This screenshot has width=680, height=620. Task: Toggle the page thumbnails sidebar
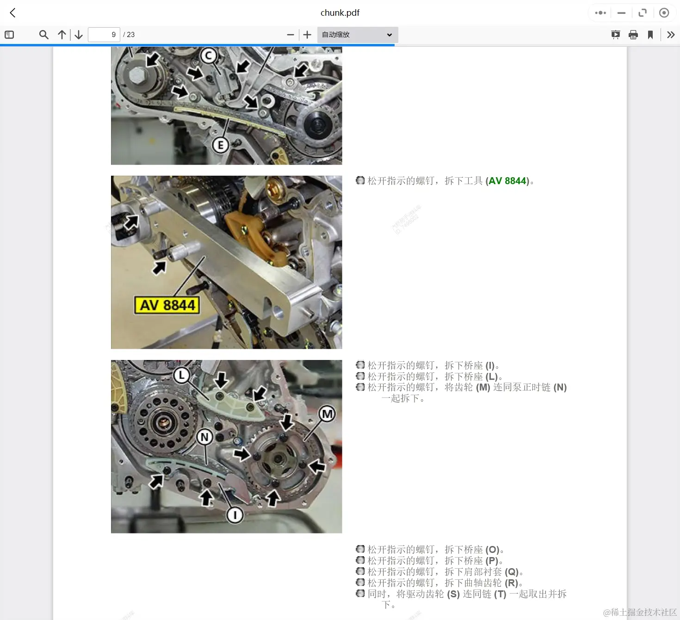9,34
